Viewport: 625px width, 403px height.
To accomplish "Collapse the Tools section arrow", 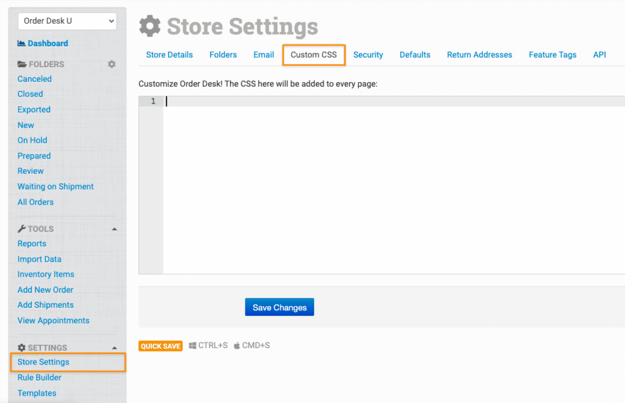I will coord(114,229).
